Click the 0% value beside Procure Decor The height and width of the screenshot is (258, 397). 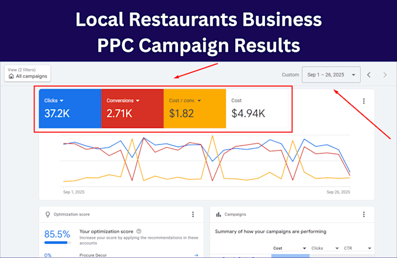click(48, 255)
